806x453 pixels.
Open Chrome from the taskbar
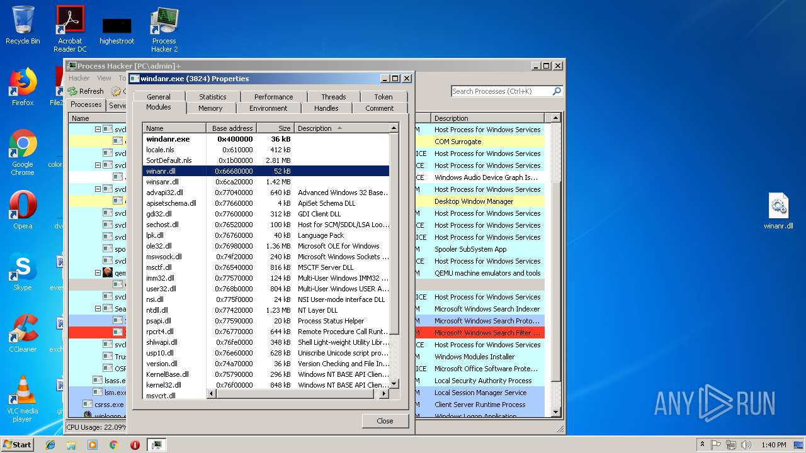coord(113,445)
